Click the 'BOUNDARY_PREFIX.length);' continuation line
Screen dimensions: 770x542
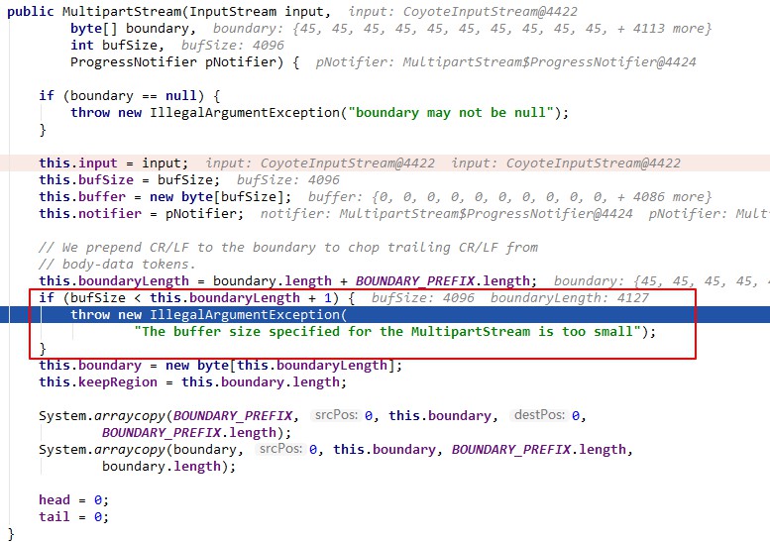197,433
